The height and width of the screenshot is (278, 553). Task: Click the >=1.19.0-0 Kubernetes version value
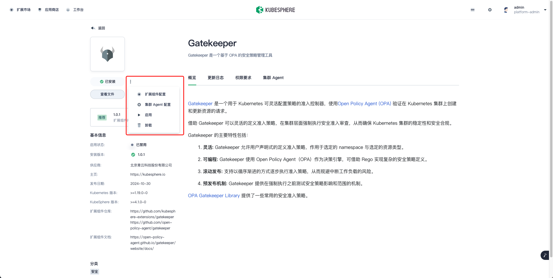[139, 193]
